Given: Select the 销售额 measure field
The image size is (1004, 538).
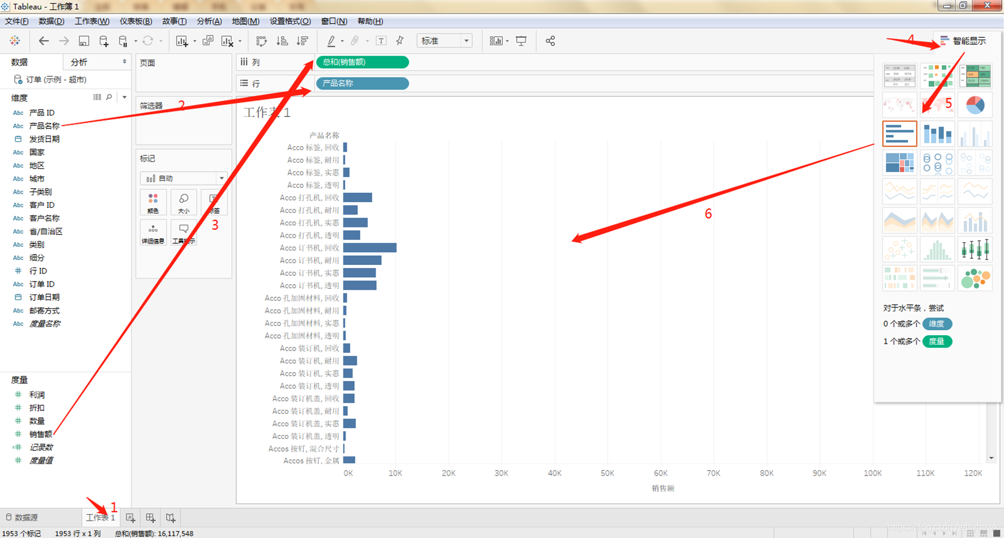Looking at the screenshot, I should point(41,434).
